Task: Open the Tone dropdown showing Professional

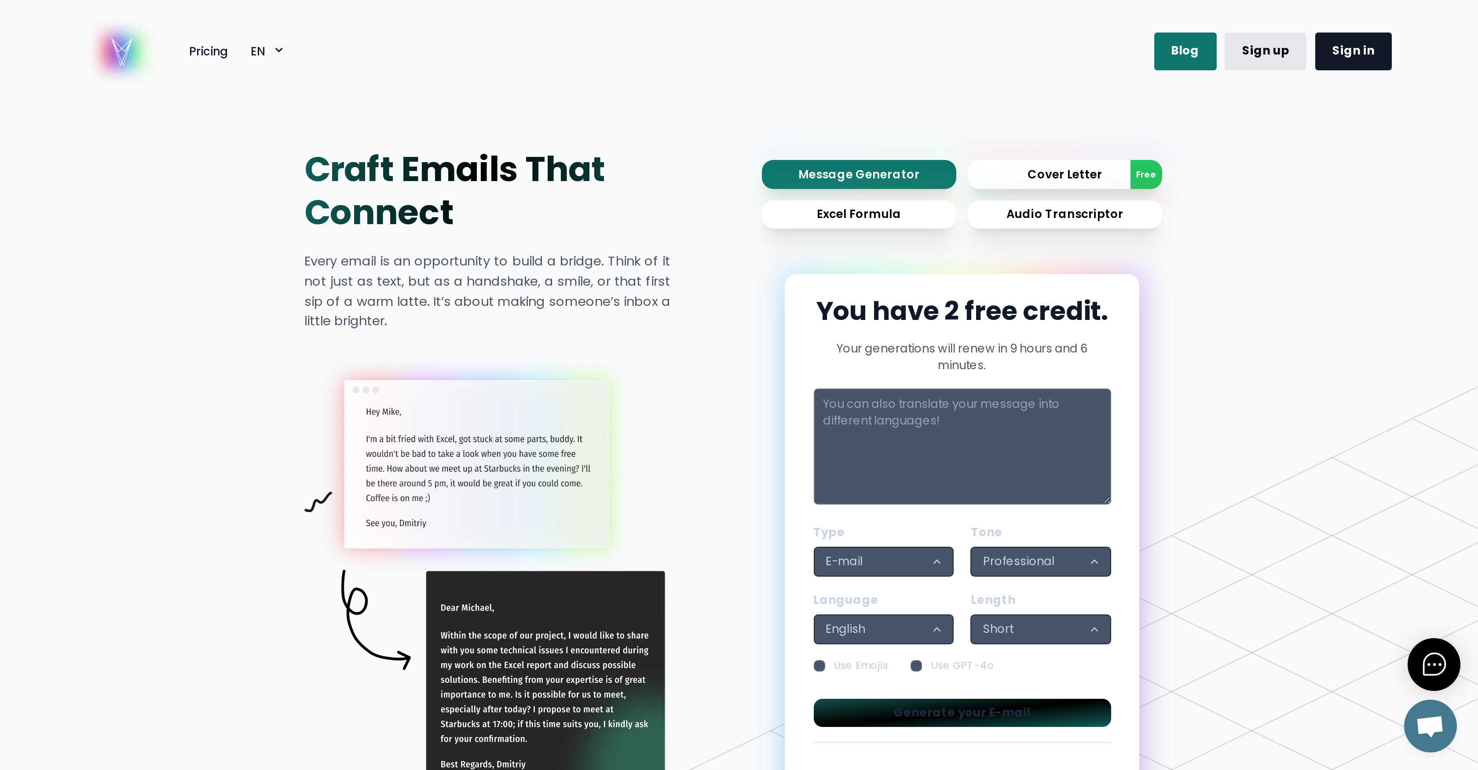Action: 1040,560
